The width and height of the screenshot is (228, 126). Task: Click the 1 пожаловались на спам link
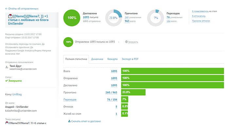(x=204, y=11)
